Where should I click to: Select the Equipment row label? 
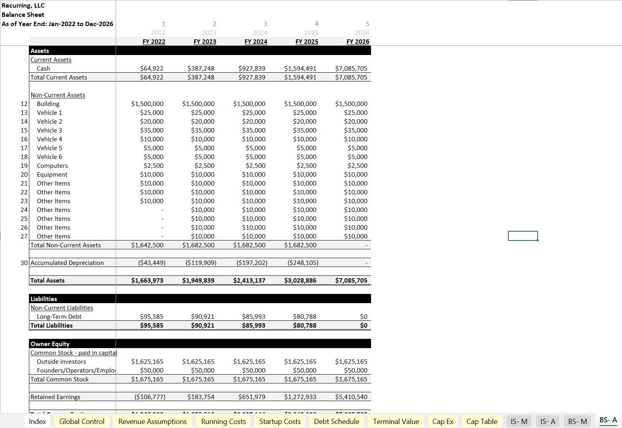point(52,174)
